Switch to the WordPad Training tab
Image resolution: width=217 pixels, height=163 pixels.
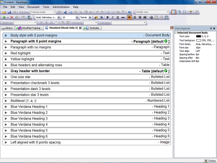29,28
